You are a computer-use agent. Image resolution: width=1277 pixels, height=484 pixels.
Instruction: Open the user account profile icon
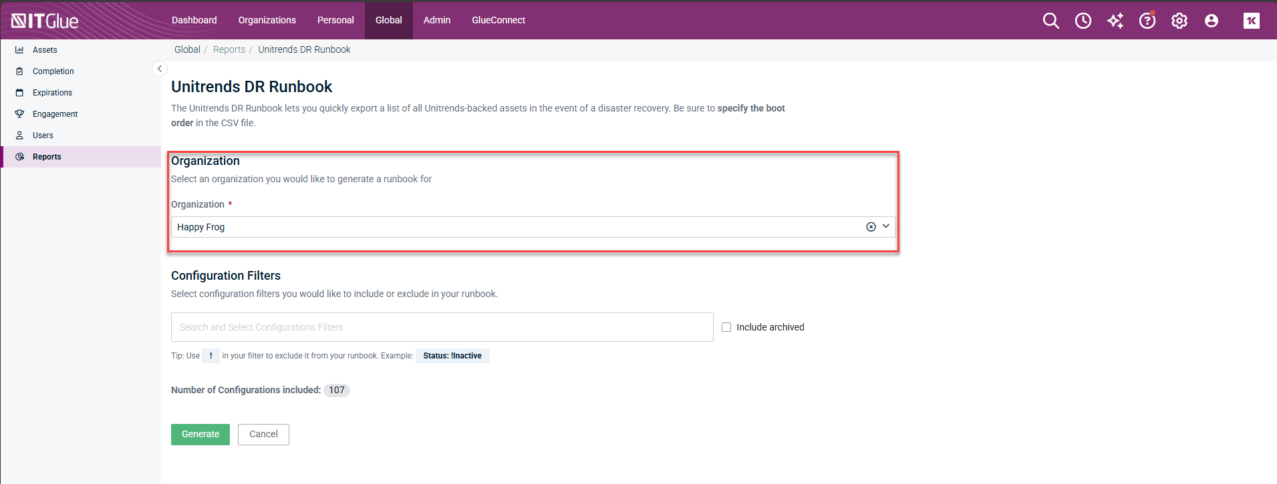(x=1211, y=21)
